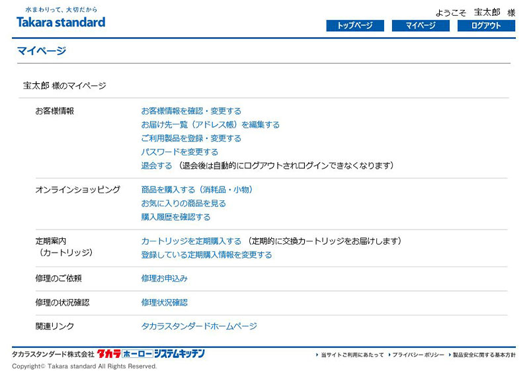Open the トップページ button

(x=355, y=26)
